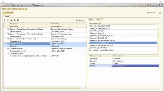This screenshot has width=164, height=92.
Task: Move the selected row down with down arrow
Action: (x=8, y=20)
